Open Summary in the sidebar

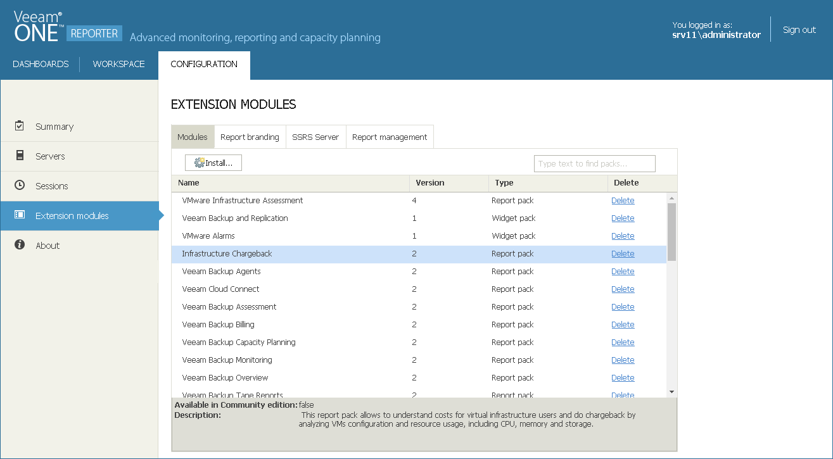(79, 127)
